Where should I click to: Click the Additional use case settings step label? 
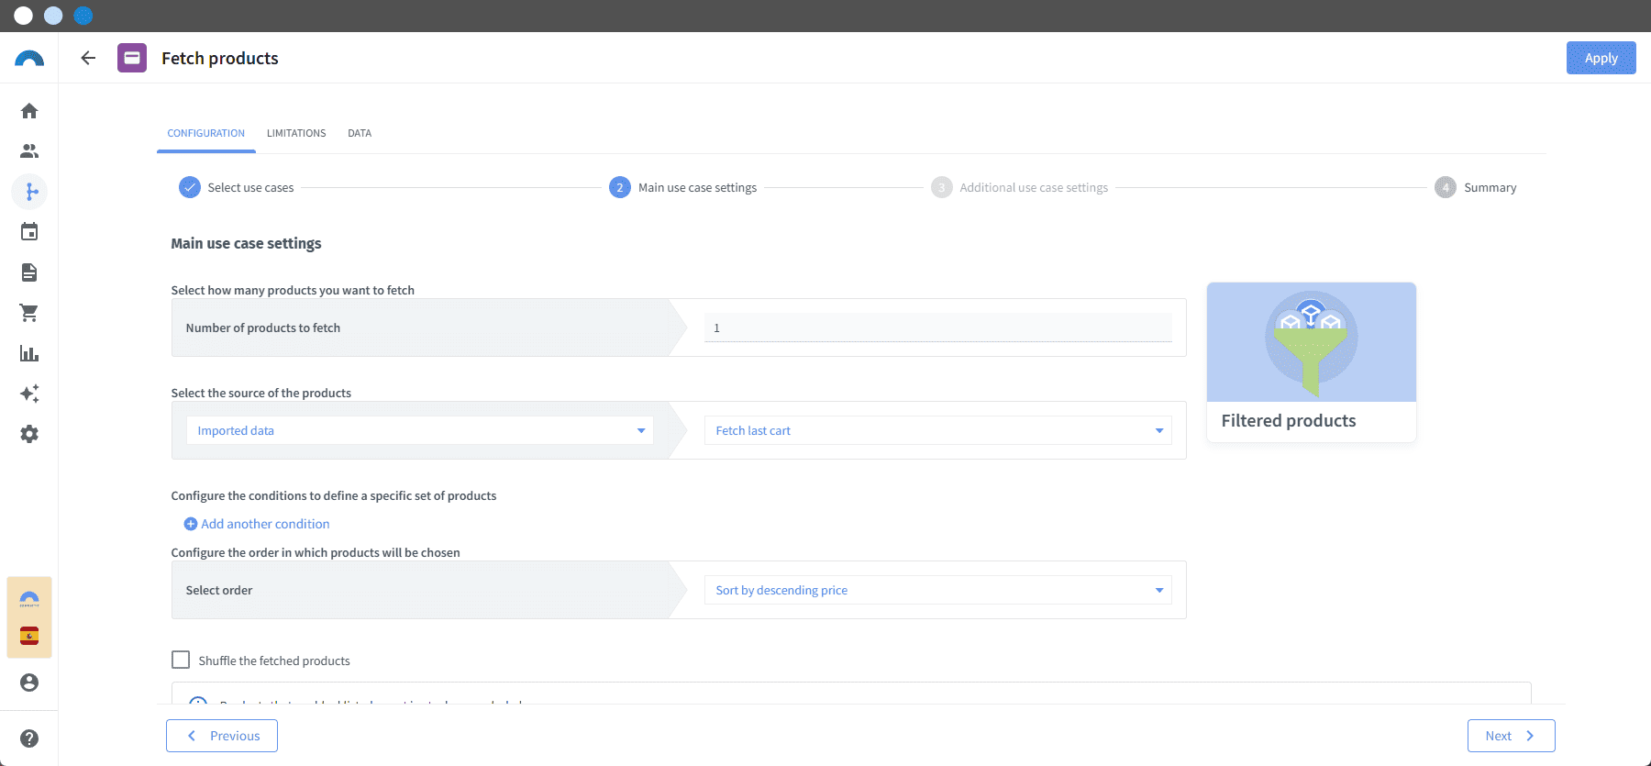tap(1034, 187)
